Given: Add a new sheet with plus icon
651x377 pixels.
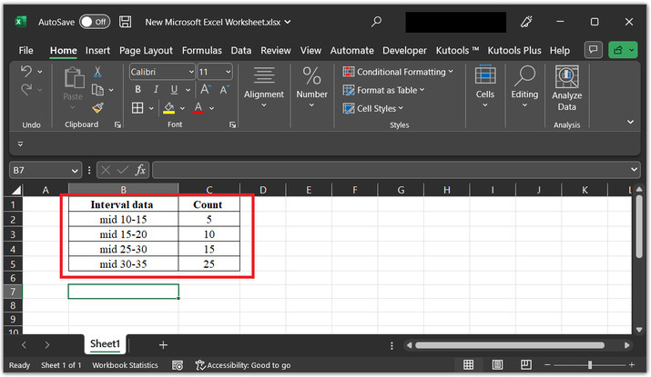Looking at the screenshot, I should click(x=163, y=345).
